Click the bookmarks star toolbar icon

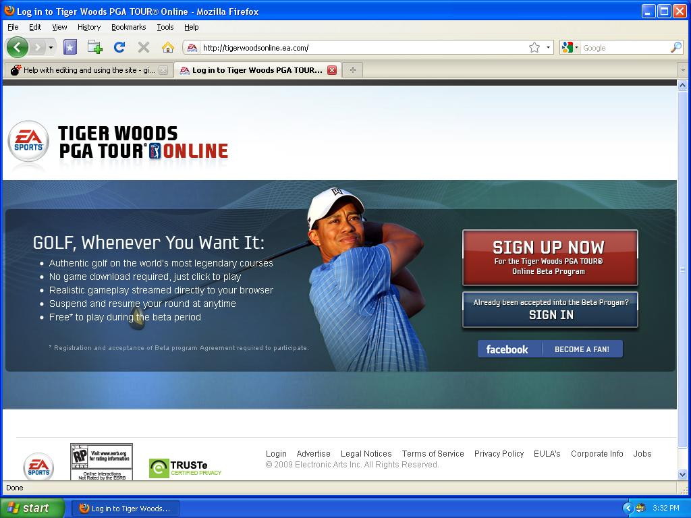point(70,47)
